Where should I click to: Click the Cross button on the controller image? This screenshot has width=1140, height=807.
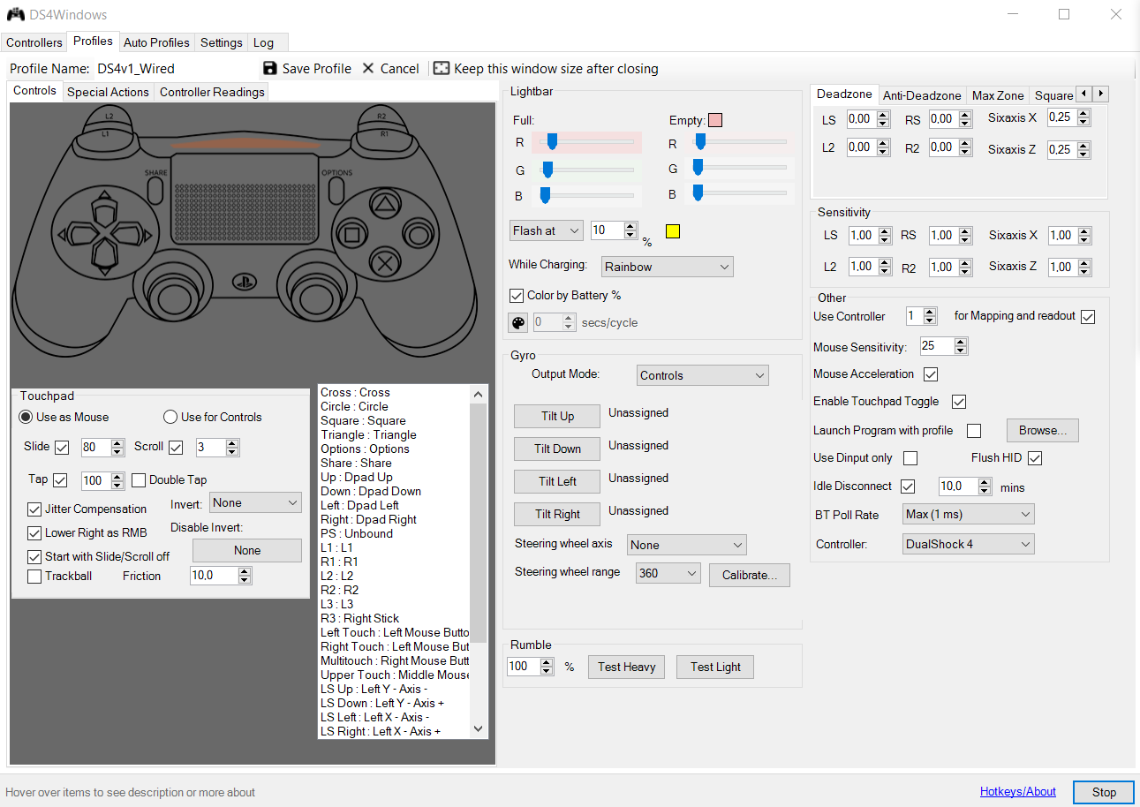pos(385,262)
